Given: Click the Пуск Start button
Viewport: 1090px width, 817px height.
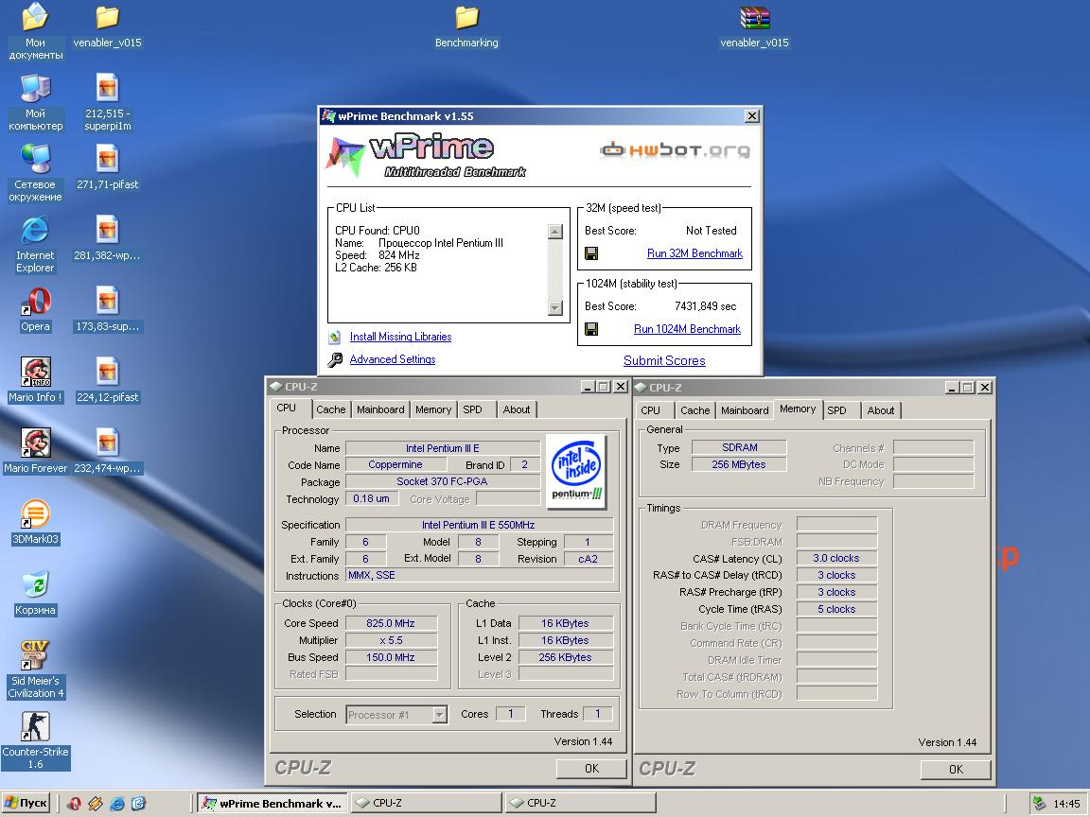Looking at the screenshot, I should [x=26, y=803].
